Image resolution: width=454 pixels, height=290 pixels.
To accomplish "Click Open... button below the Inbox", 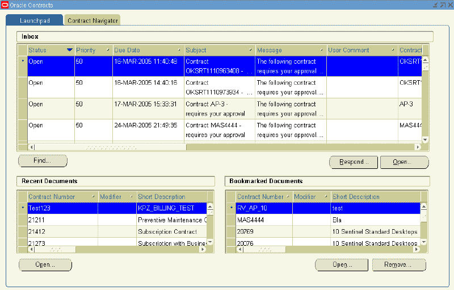I will tap(404, 162).
